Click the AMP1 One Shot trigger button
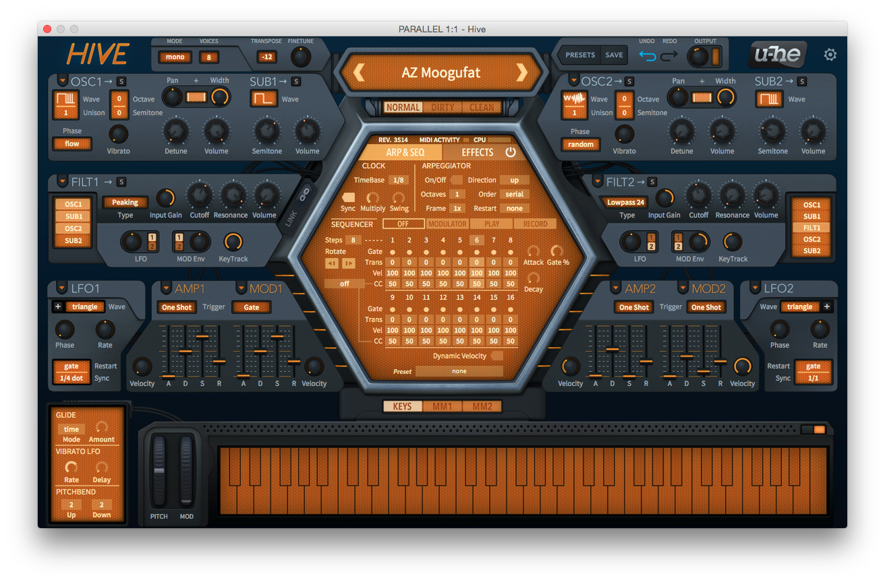Viewport: 885px width, 582px height. pyautogui.click(x=177, y=307)
